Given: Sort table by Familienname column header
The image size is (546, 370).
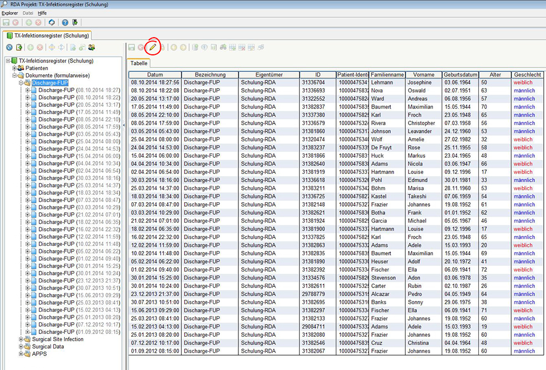Looking at the screenshot, I should (x=387, y=75).
